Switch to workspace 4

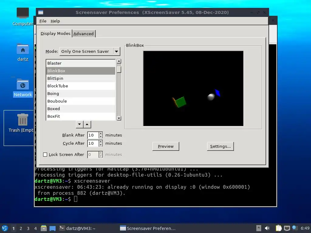pyautogui.click(x=36, y=228)
